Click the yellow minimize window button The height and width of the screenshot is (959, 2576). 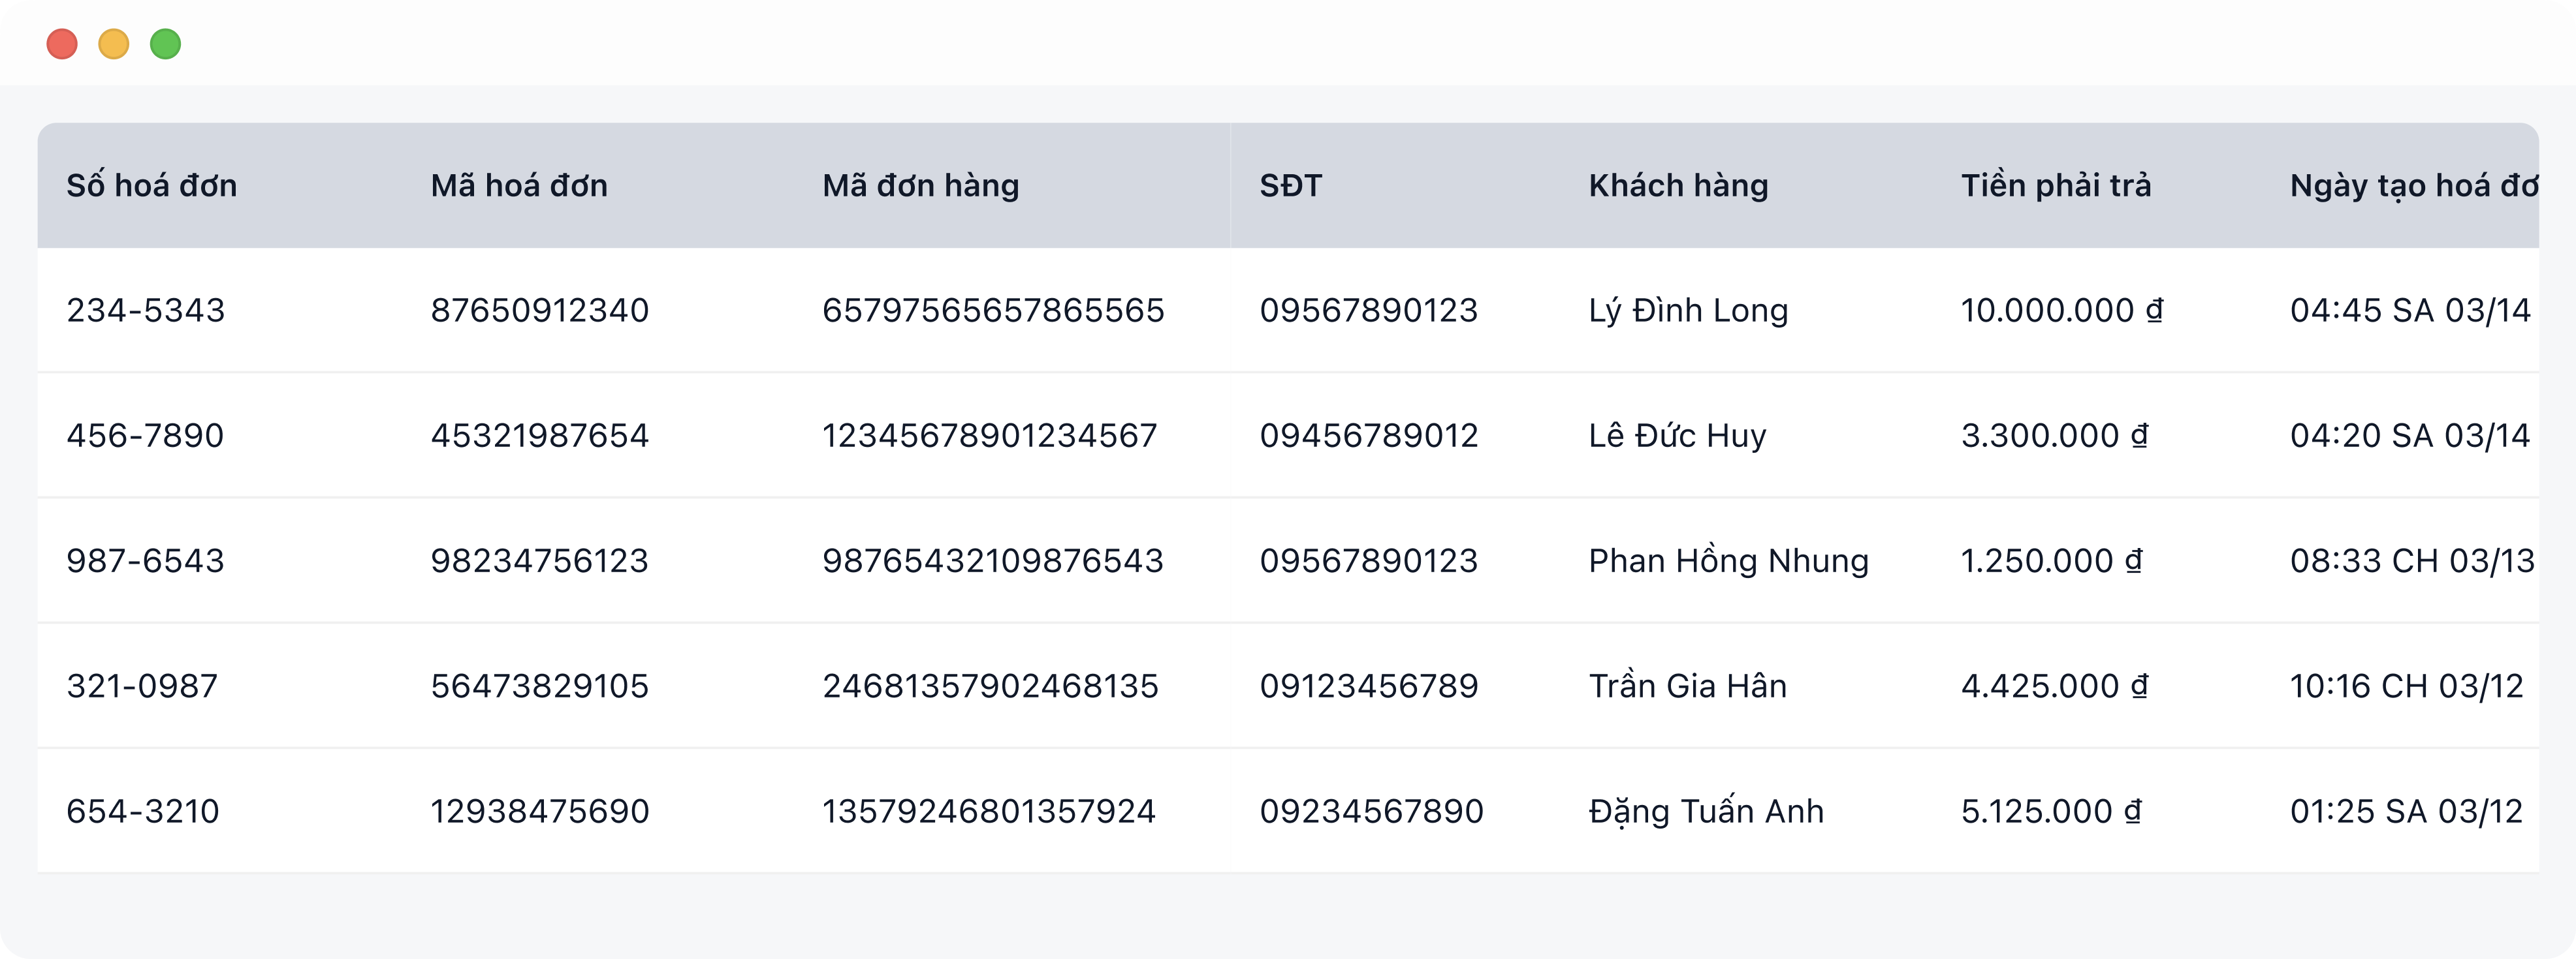114,44
